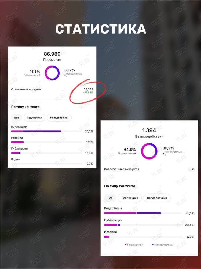
Task: Click the pink 'Подписчики' legend dot at bottom
Action: tap(126, 245)
